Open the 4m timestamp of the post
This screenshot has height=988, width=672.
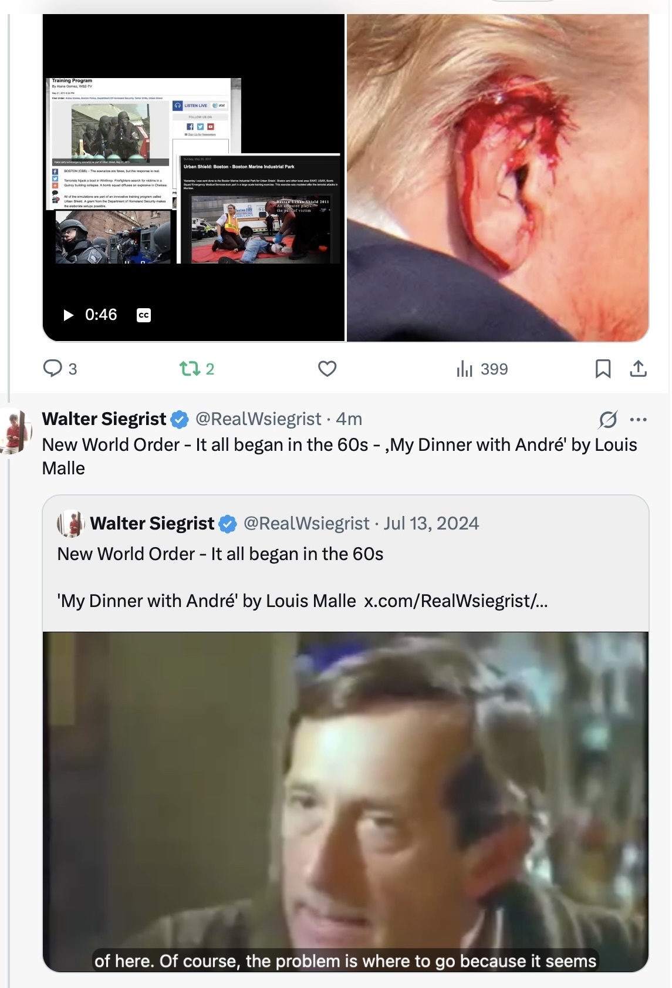(x=349, y=419)
